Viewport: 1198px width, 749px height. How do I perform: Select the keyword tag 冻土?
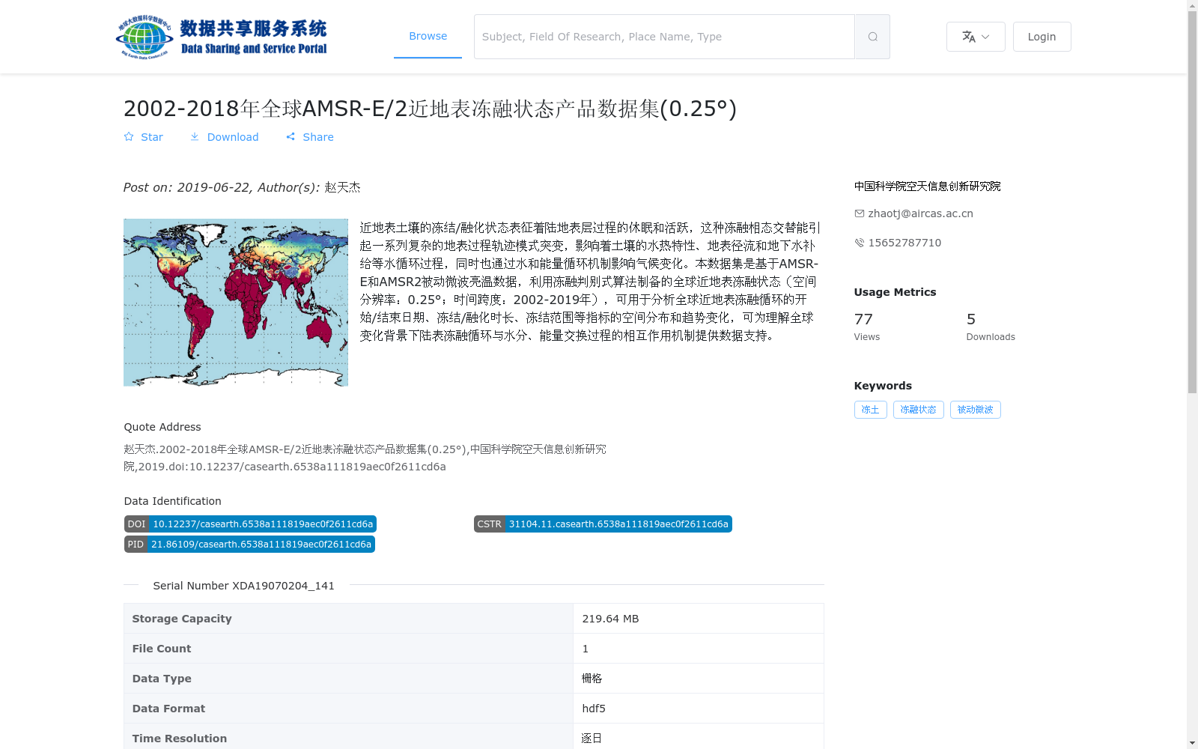(870, 410)
